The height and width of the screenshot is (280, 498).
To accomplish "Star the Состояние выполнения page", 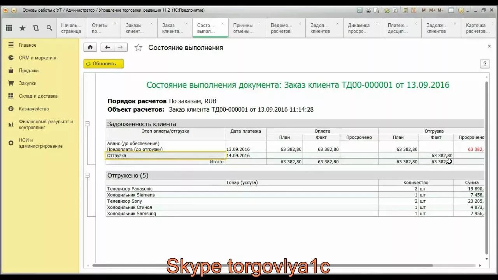I will [138, 48].
